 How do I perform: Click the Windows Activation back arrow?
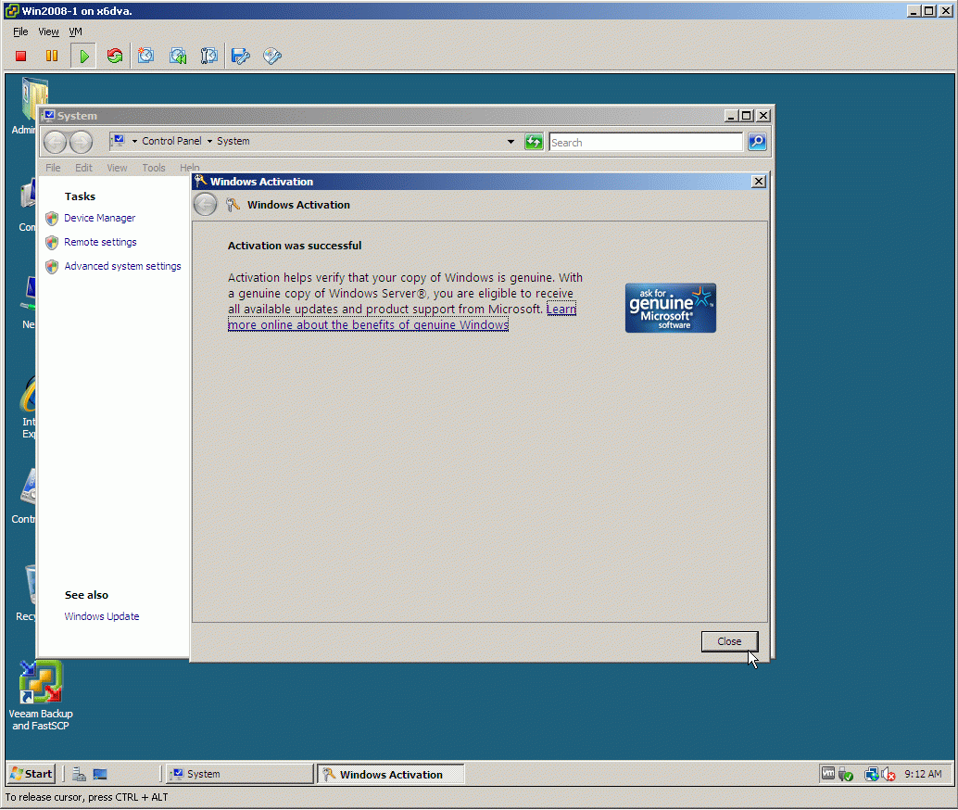tap(206, 204)
